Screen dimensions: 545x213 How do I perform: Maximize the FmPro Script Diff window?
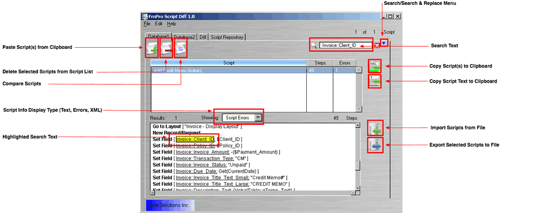[390, 16]
